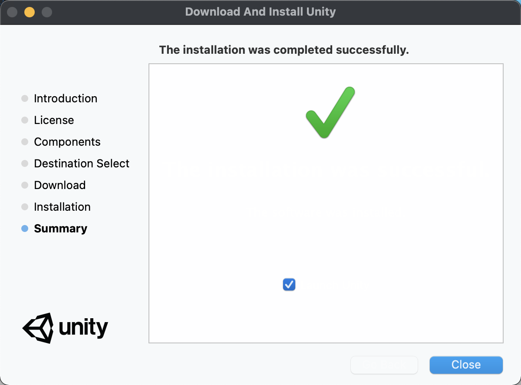Click the gray zoom button in title bar
This screenshot has height=385, width=521.
click(x=47, y=12)
